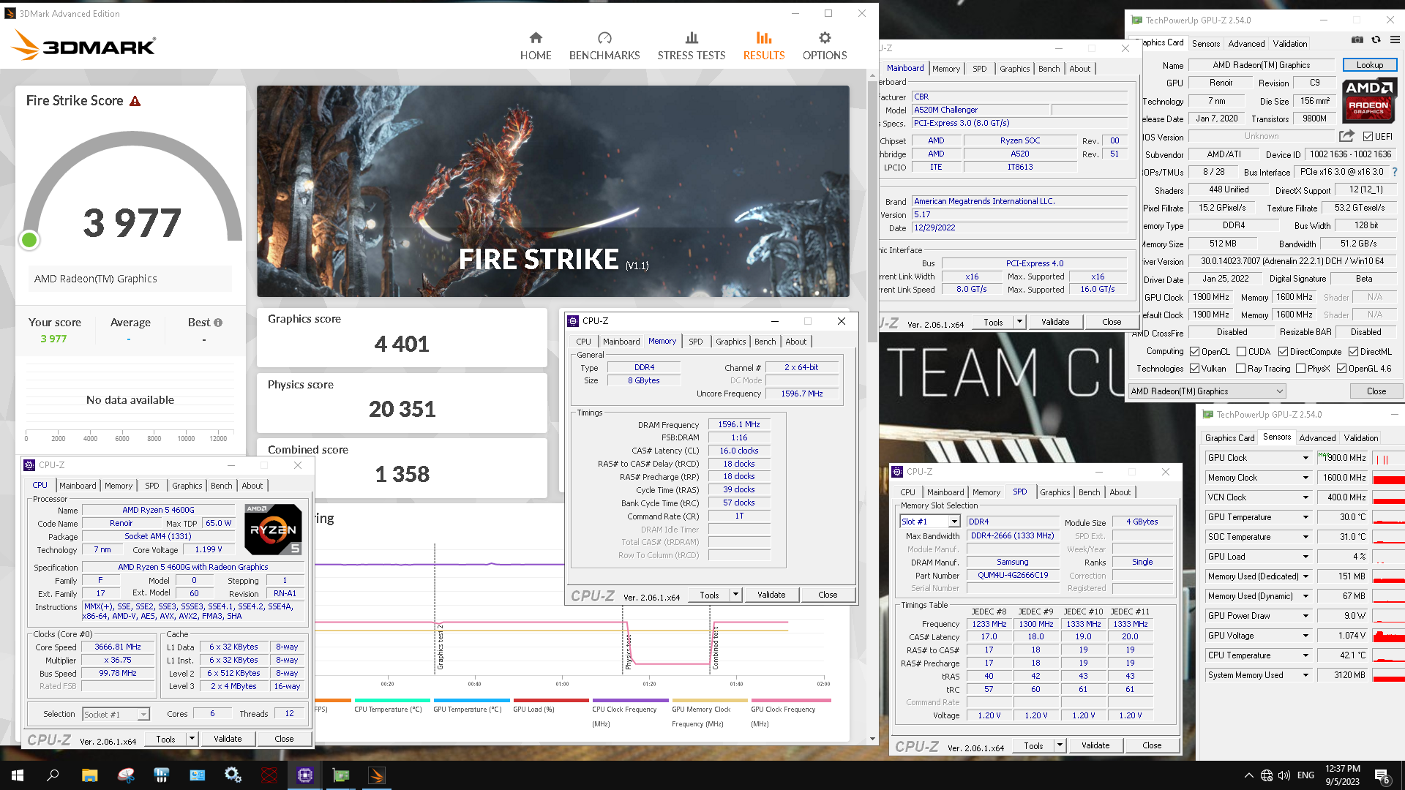Switch to Sensors tab in top GPU-Z
This screenshot has height=790, width=1405.
tap(1206, 44)
